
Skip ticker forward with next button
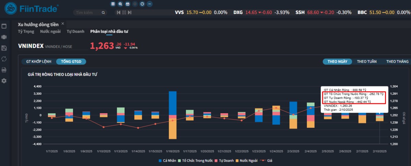(x=130, y=13)
